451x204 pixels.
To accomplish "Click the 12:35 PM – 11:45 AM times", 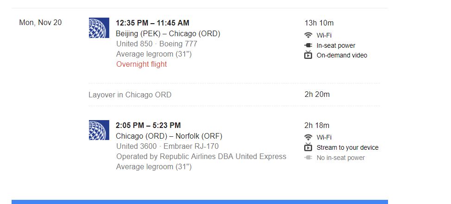I will [x=152, y=23].
